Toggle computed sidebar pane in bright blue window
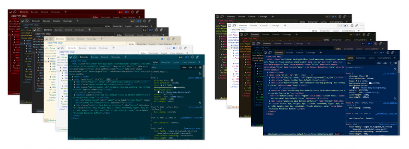 pyautogui.click(x=395, y=63)
